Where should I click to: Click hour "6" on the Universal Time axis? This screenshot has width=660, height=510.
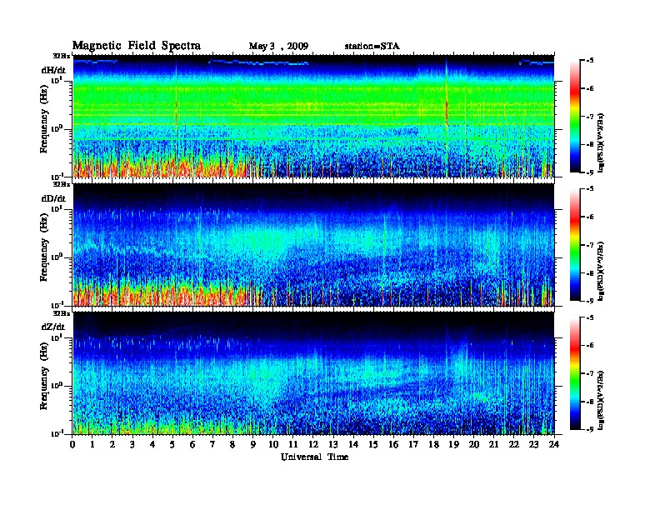coord(192,444)
